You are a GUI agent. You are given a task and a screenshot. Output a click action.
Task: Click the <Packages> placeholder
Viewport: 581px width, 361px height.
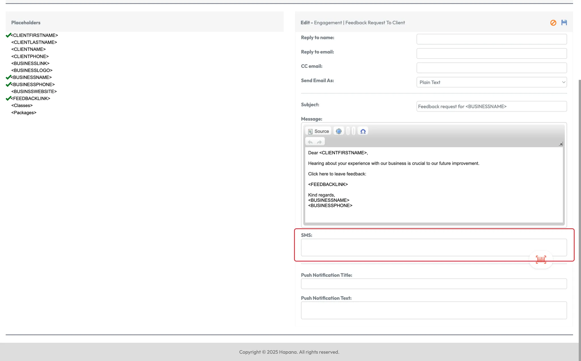(24, 113)
